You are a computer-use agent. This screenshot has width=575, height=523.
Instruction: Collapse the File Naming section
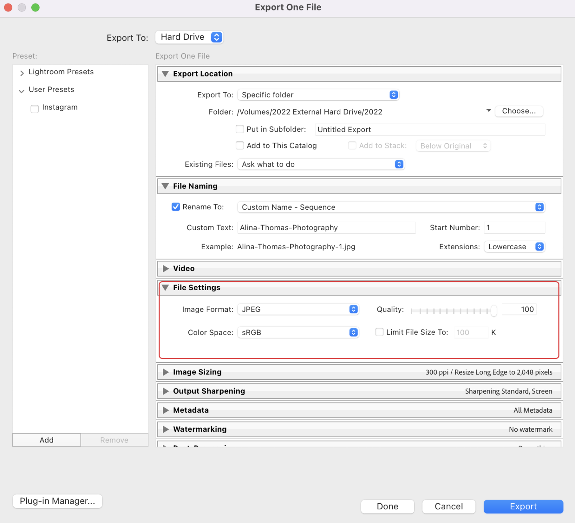click(x=166, y=186)
